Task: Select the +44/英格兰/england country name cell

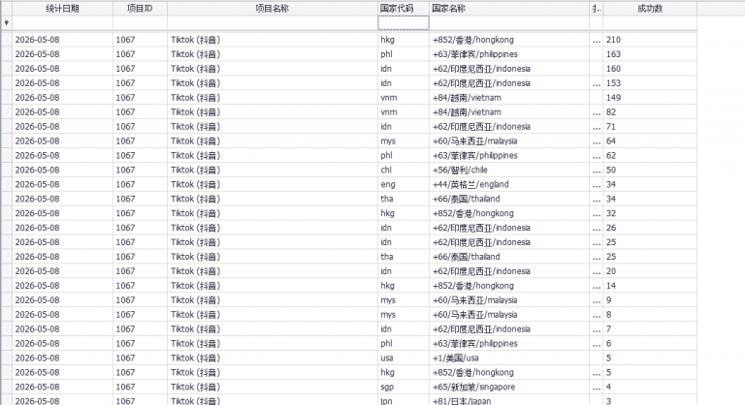Action: tap(509, 185)
